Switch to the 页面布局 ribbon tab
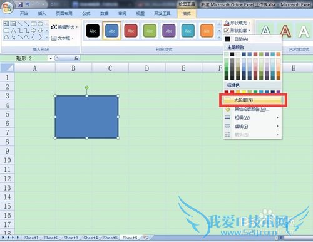313x242 pixels. click(x=64, y=13)
